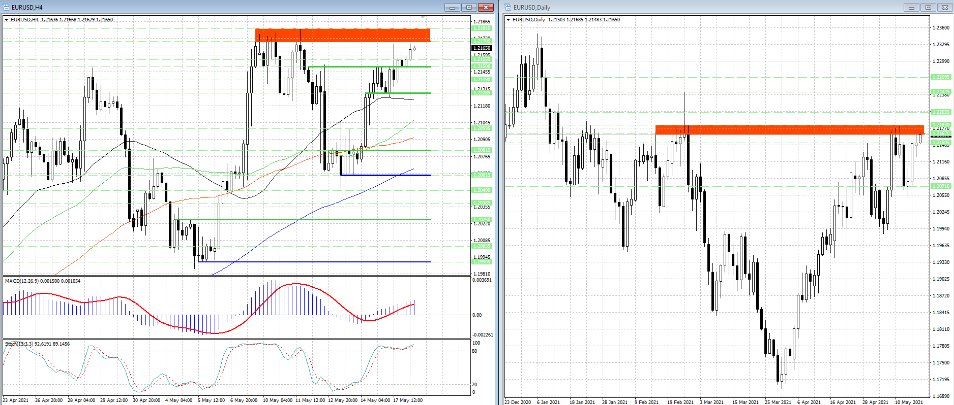
Task: Select the orange resistance zone on H4 chart
Action: 343,35
